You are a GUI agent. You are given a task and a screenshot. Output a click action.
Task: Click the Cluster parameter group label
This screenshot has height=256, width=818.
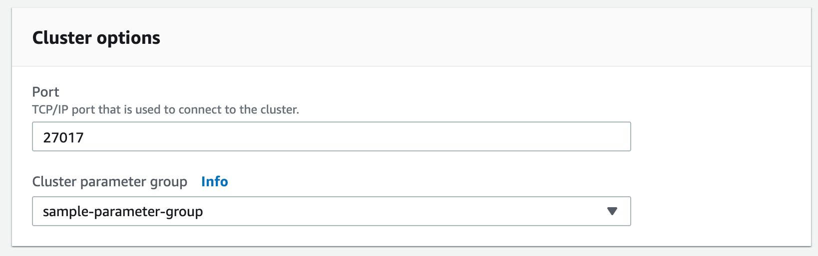110,182
